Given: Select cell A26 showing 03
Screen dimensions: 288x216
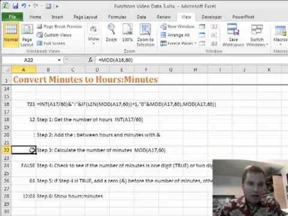Looking at the screenshot, I should (x=24, y=181).
